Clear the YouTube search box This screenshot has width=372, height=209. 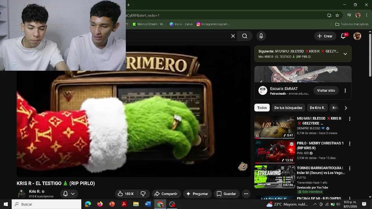coord(233,36)
